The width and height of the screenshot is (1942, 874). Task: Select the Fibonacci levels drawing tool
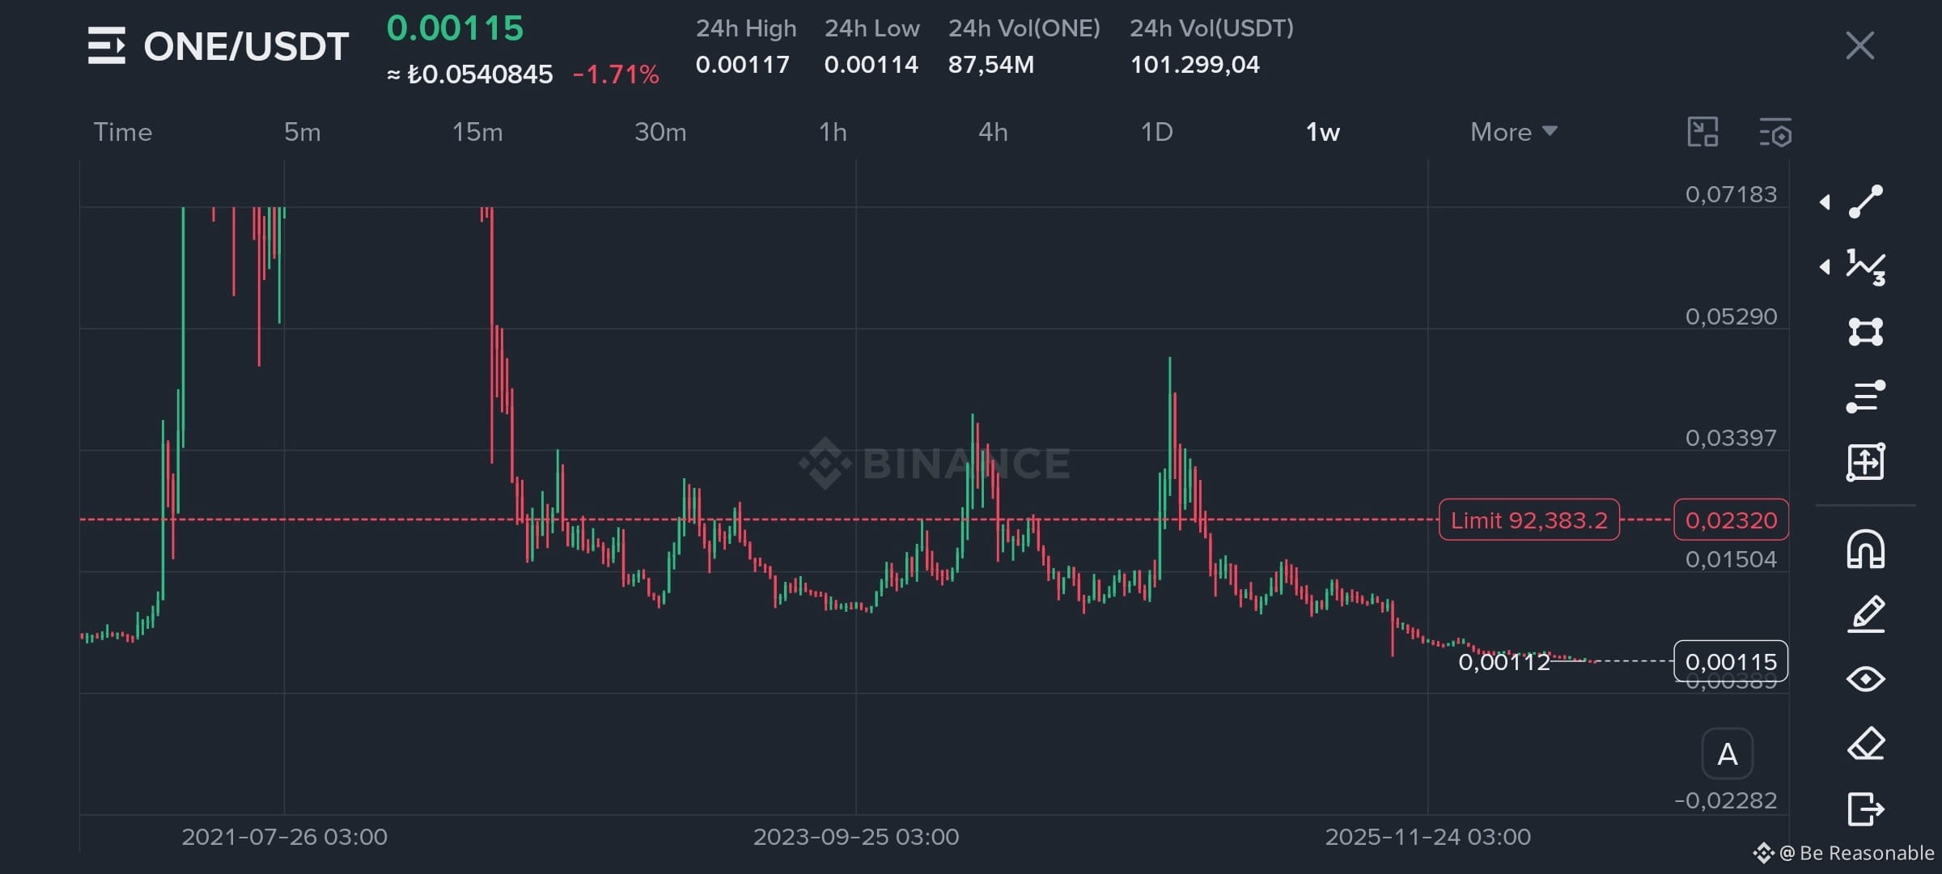pyautogui.click(x=1866, y=397)
